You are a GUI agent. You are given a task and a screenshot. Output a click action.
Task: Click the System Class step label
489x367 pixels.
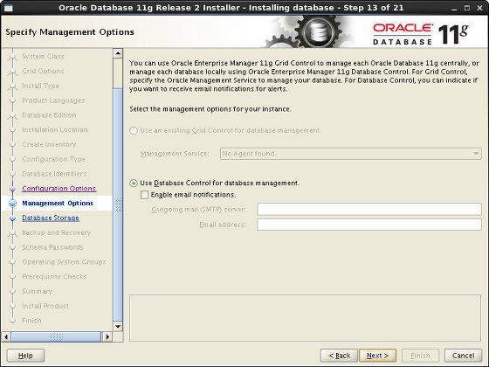coord(44,57)
